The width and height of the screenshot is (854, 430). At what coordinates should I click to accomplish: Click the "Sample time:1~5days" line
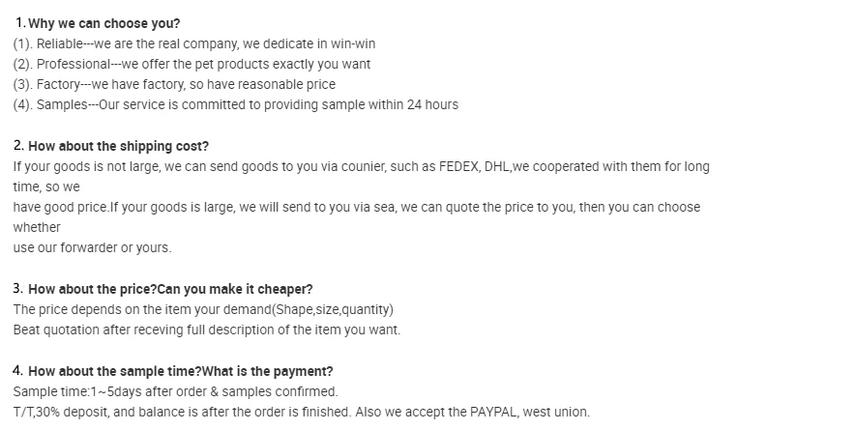pyautogui.click(x=175, y=391)
